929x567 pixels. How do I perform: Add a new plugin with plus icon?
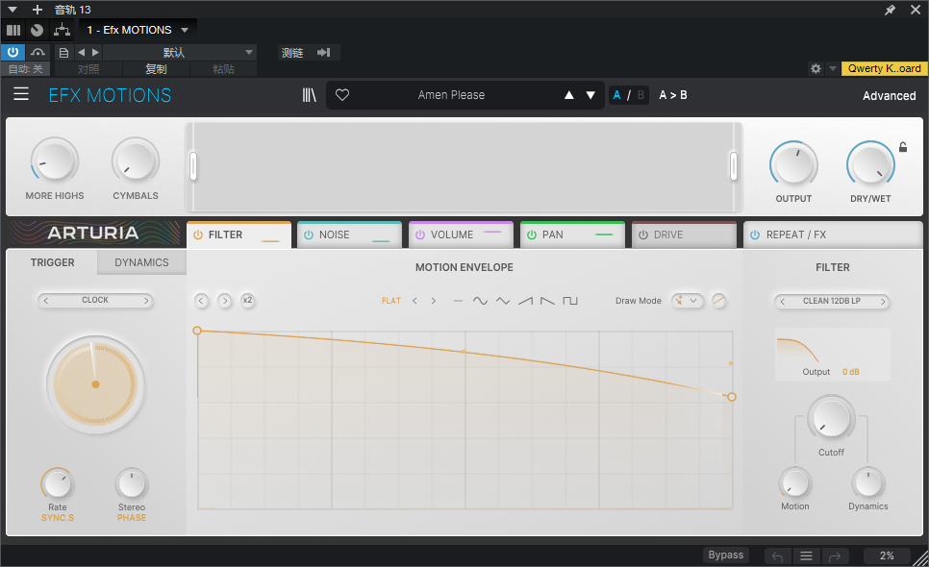click(38, 10)
